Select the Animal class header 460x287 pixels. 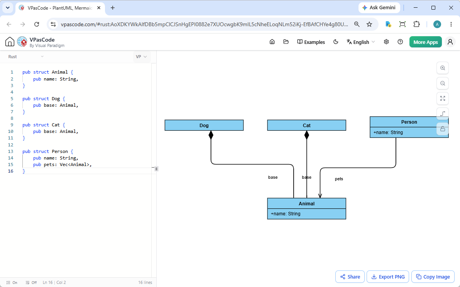pos(306,203)
